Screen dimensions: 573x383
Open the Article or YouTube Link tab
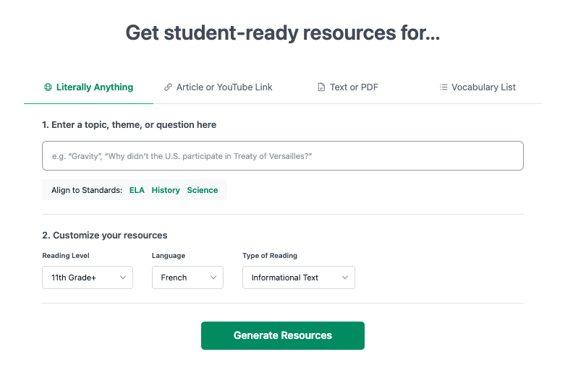tap(218, 87)
